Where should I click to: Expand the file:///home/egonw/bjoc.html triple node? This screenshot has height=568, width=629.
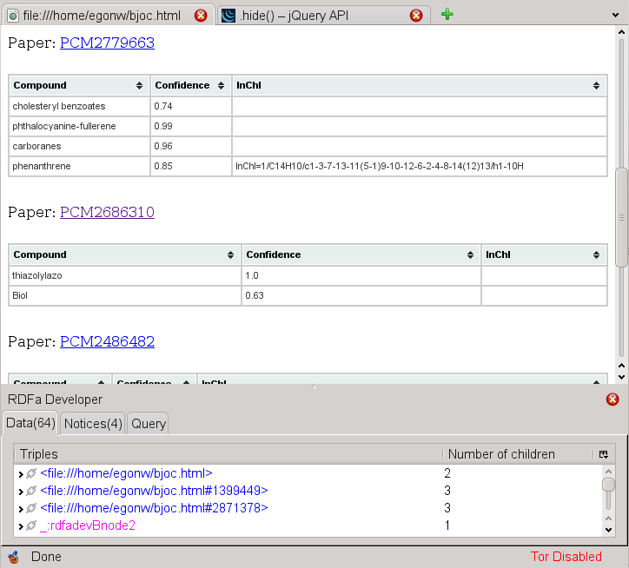(21, 474)
